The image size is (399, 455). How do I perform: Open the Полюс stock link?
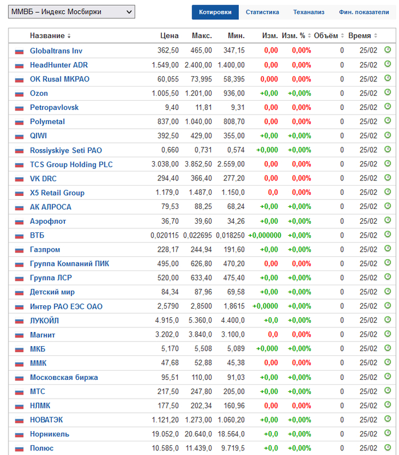42,448
